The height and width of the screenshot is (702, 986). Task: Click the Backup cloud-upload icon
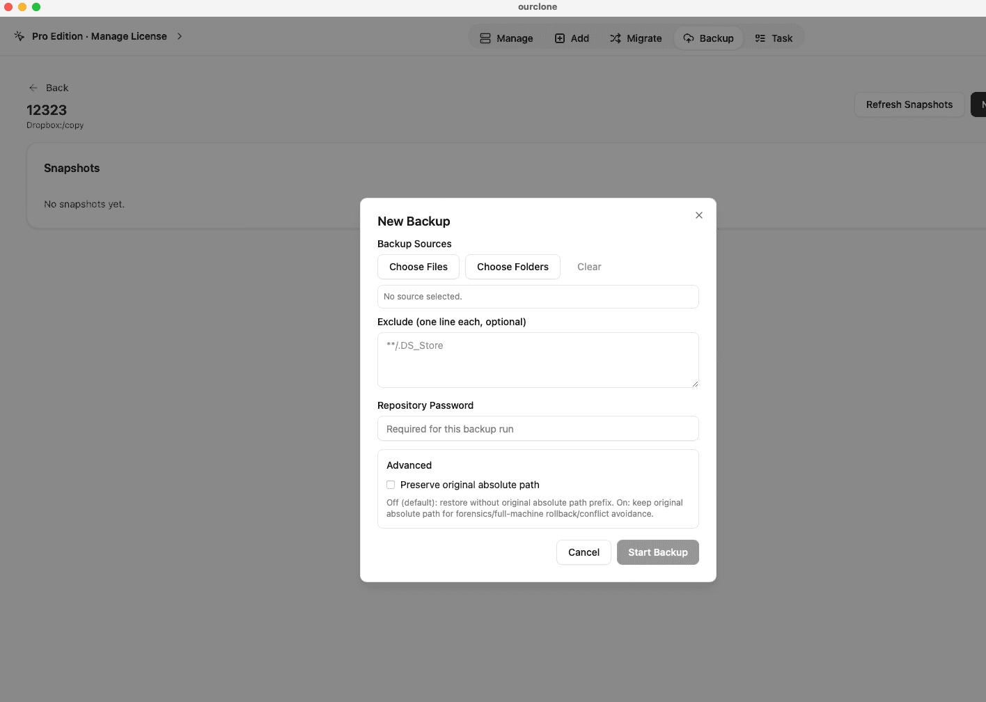coord(689,38)
